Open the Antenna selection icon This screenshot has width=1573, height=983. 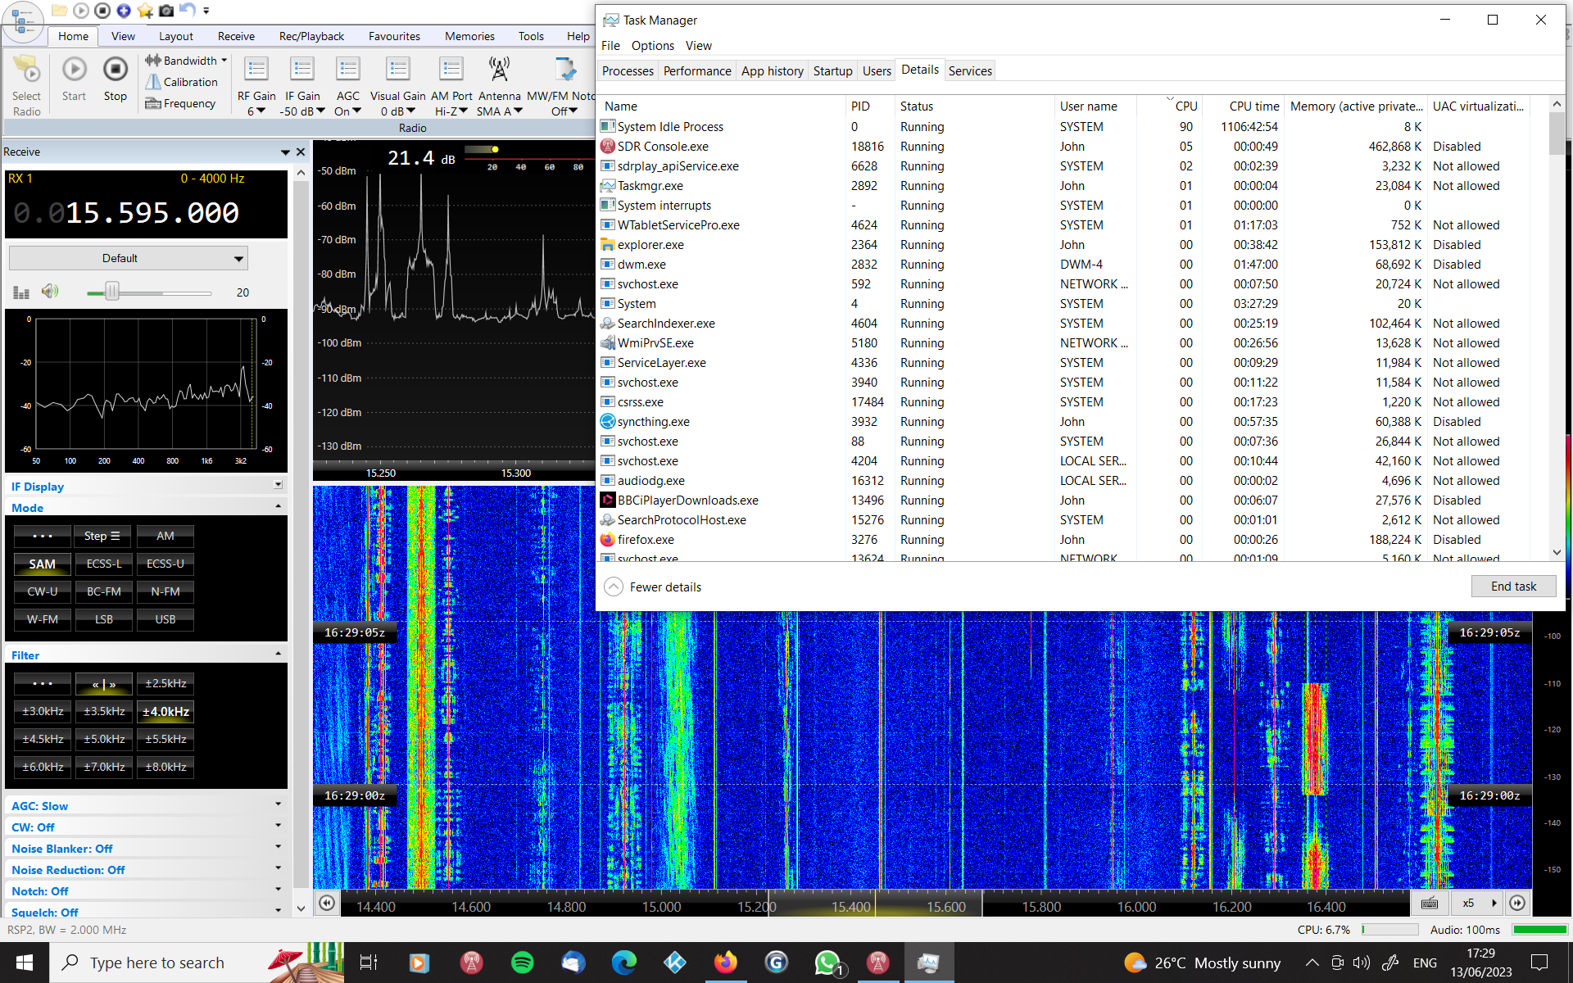point(499,70)
